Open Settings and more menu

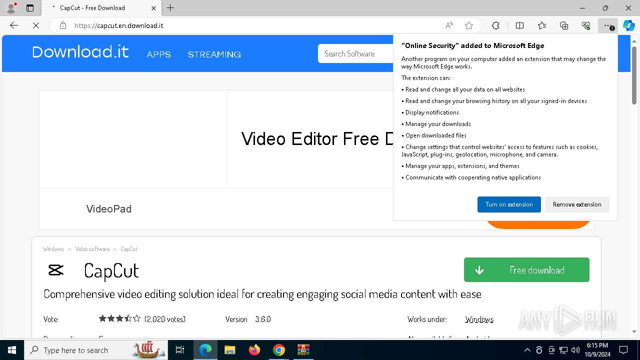(x=608, y=25)
